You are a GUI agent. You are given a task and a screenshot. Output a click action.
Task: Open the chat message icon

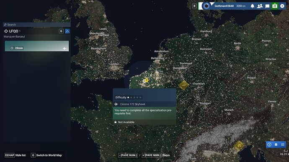tap(267, 6)
